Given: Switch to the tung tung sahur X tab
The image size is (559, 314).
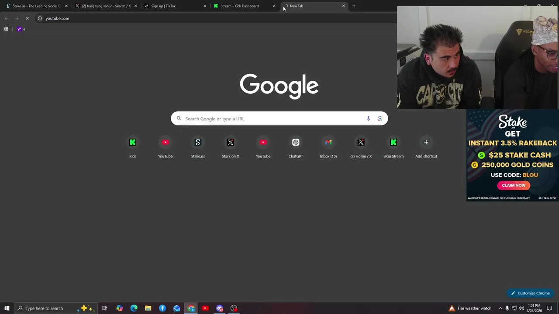Looking at the screenshot, I should tap(106, 6).
